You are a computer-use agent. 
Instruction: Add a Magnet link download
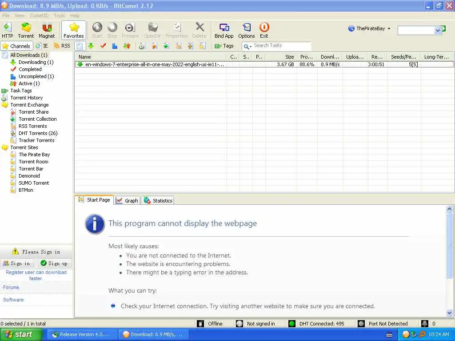coord(47,31)
